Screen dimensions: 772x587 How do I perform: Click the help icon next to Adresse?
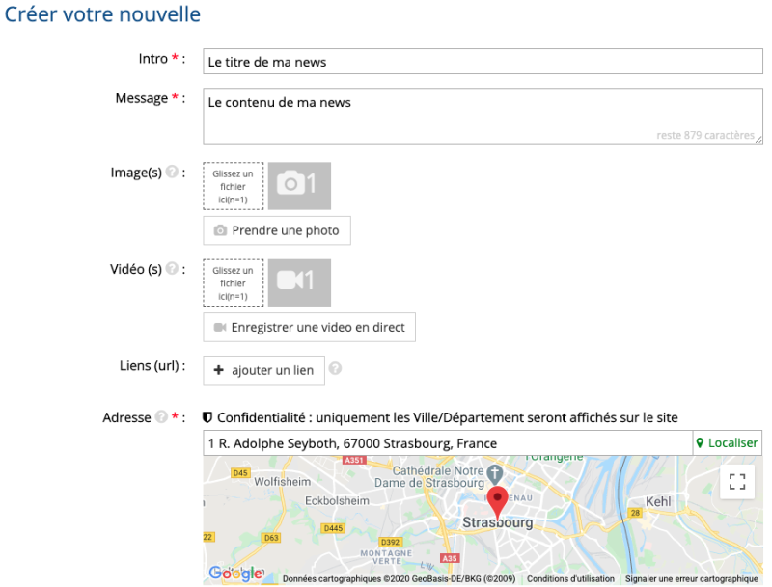tap(161, 417)
